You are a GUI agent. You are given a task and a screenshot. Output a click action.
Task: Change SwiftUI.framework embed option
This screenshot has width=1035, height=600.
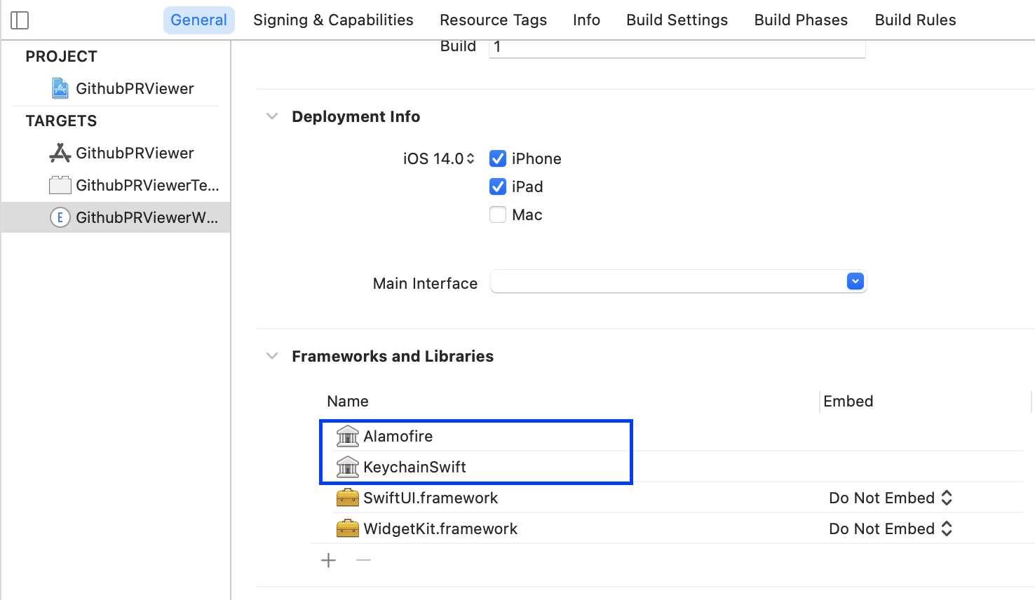(x=891, y=498)
